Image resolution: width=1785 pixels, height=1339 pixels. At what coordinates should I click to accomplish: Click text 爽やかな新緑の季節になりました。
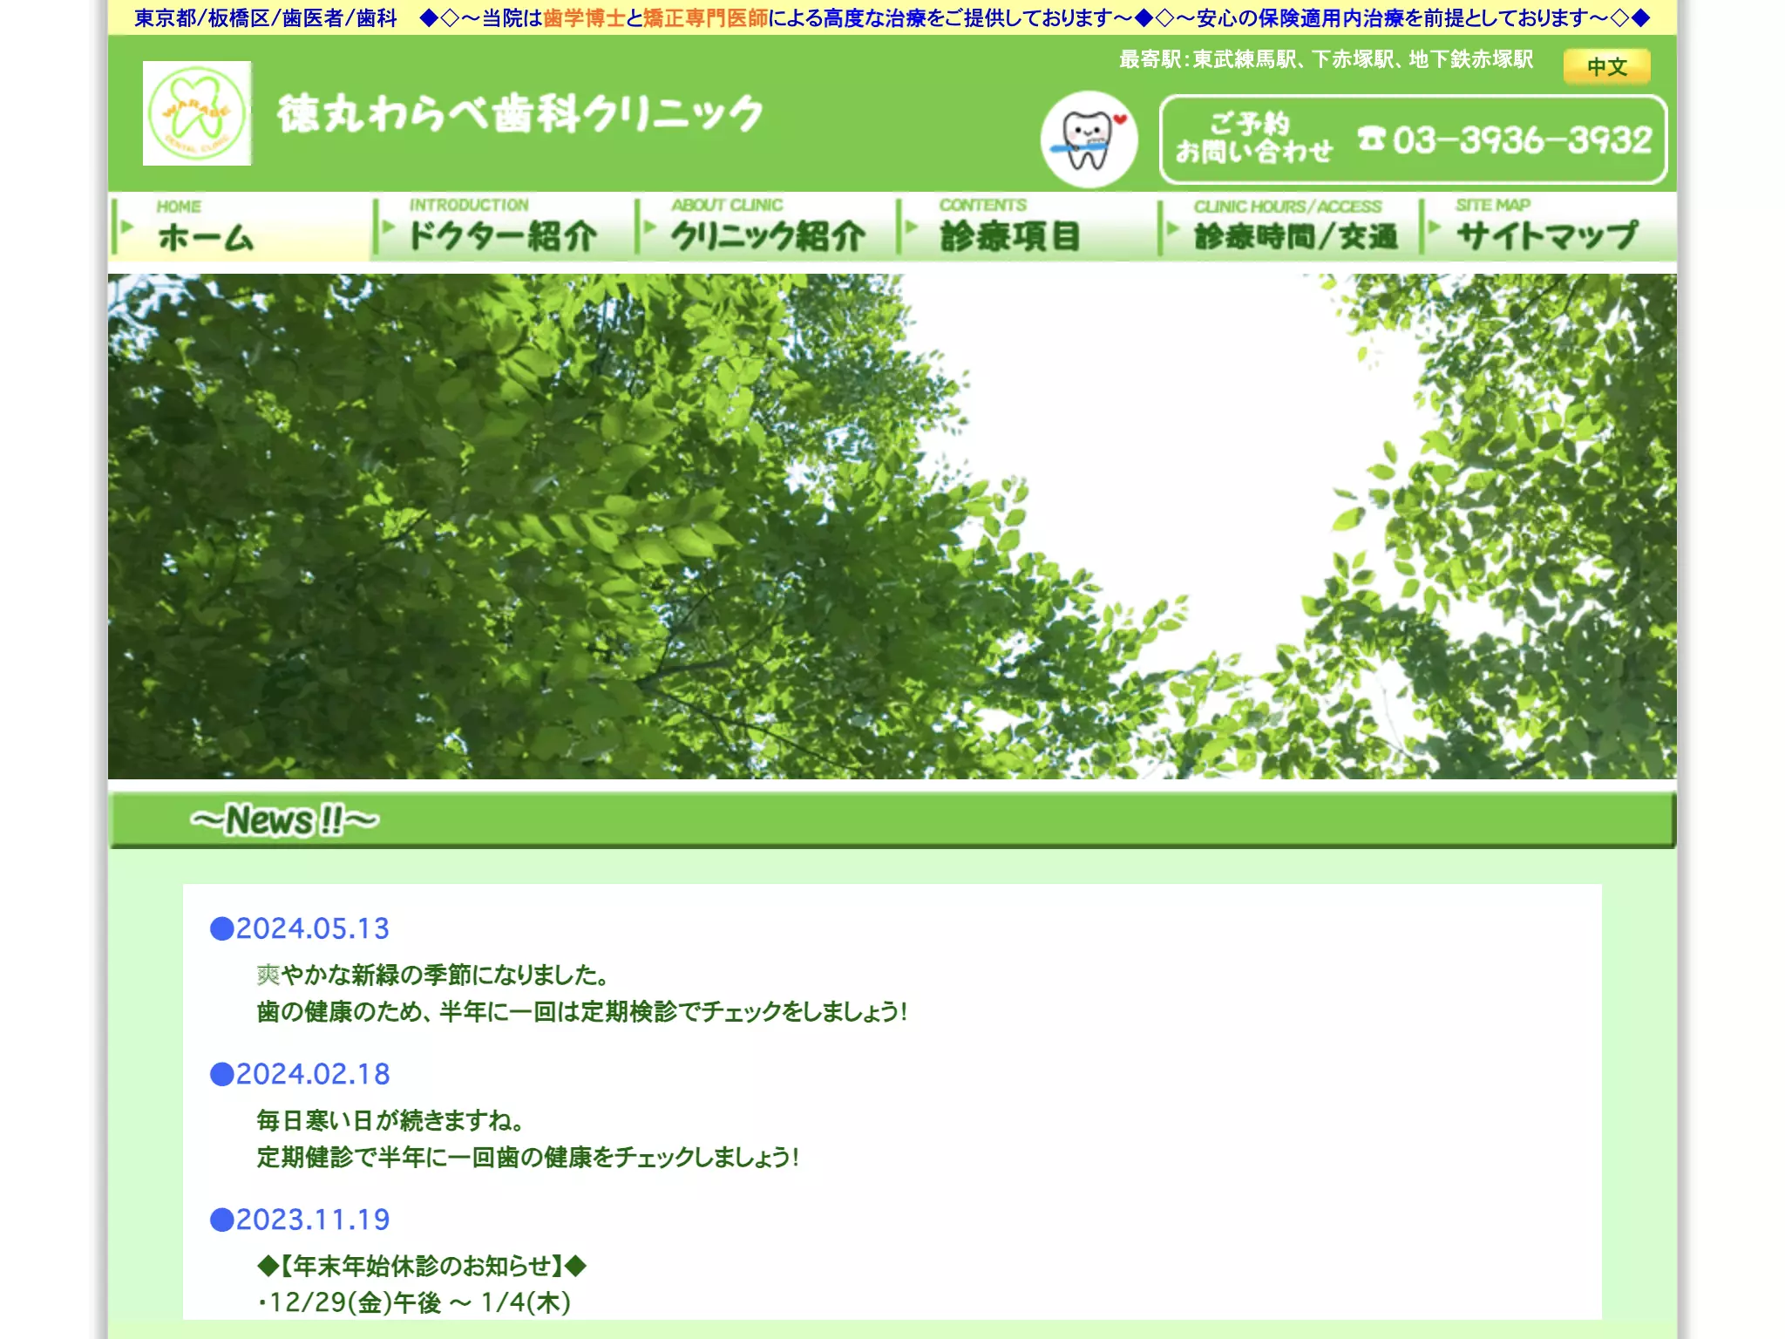coord(433,975)
